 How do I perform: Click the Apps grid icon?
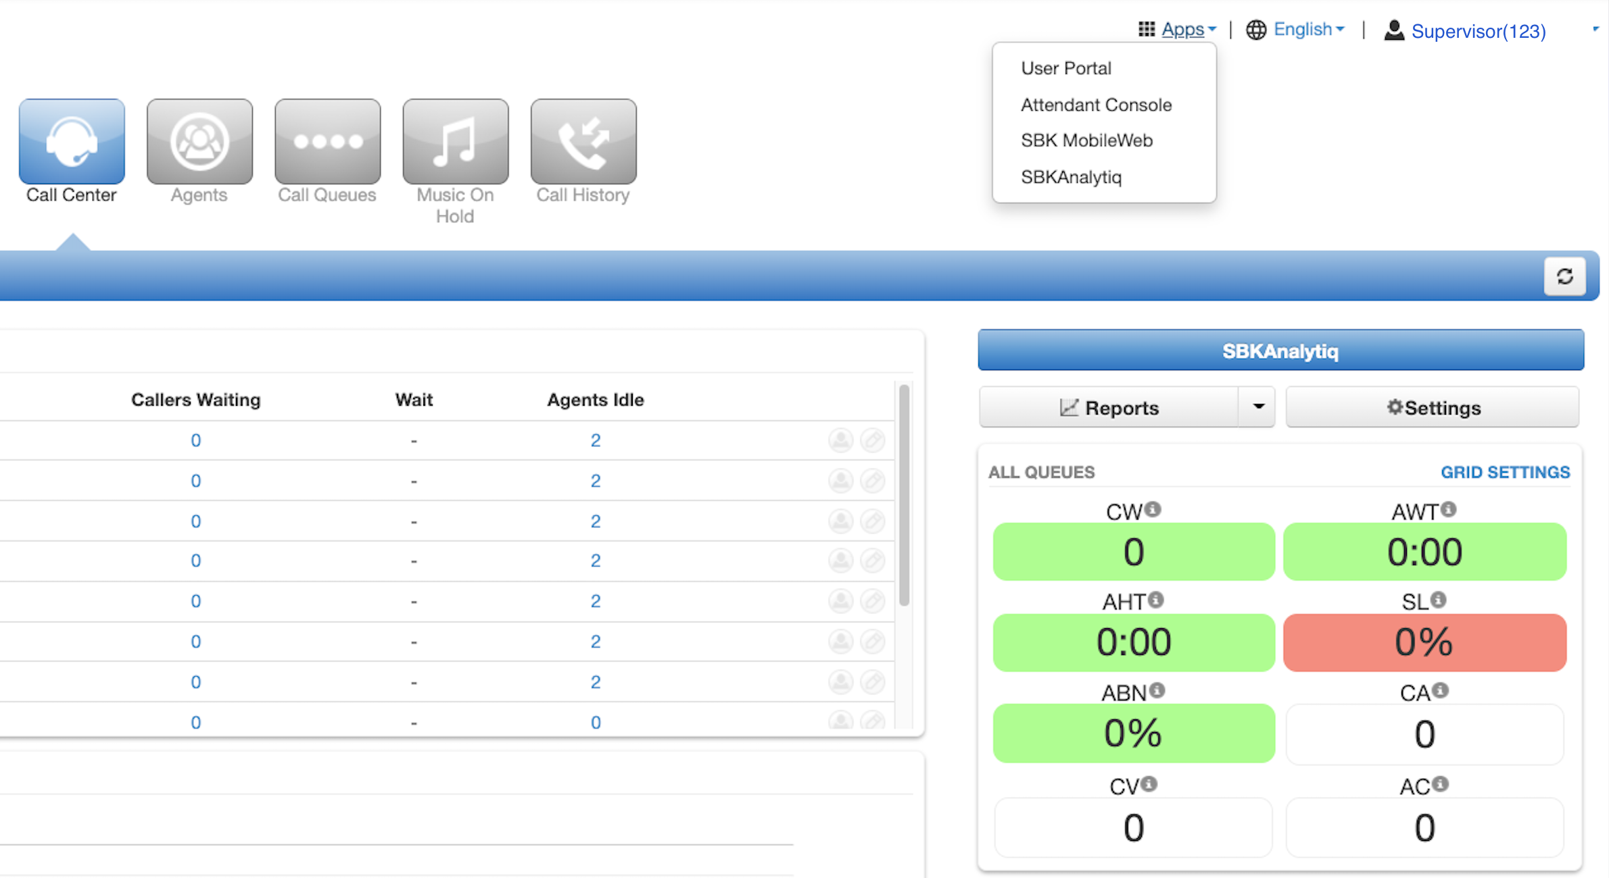point(1147,29)
